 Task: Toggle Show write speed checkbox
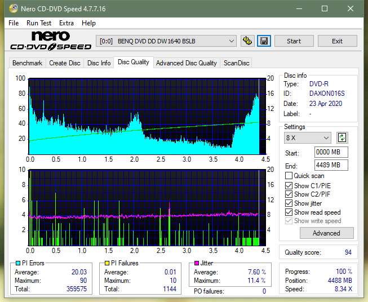(289, 221)
